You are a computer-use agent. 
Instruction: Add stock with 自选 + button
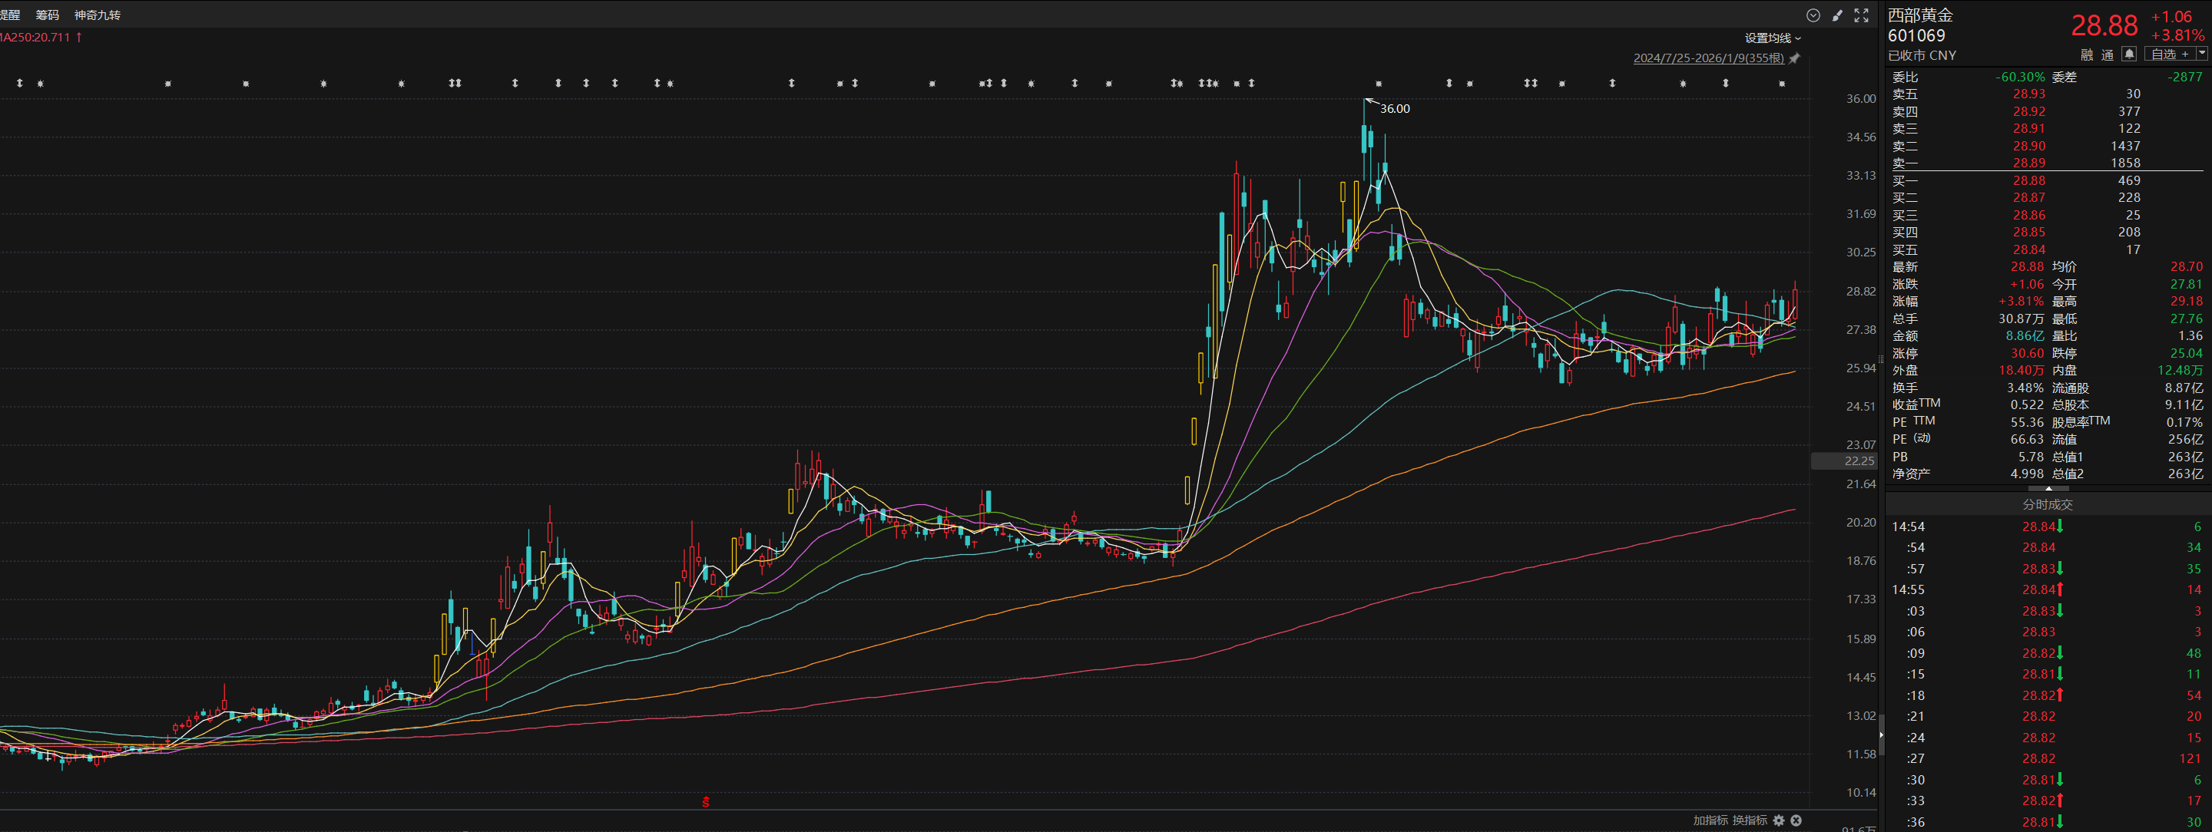click(x=2171, y=54)
